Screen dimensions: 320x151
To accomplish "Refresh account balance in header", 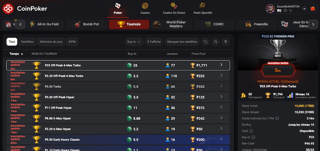I will pyautogui.click(x=290, y=11).
